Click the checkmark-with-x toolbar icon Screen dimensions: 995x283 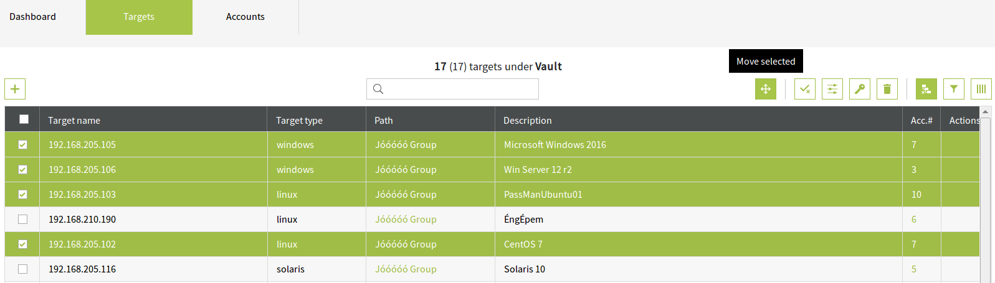click(x=805, y=89)
